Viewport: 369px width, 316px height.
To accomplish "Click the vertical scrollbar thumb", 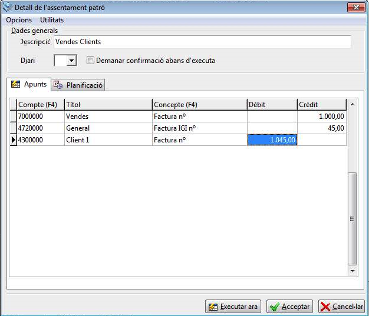I will click(352, 219).
